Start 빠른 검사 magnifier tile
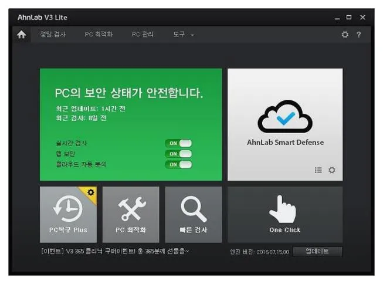The width and height of the screenshot is (383, 284). tap(194, 215)
